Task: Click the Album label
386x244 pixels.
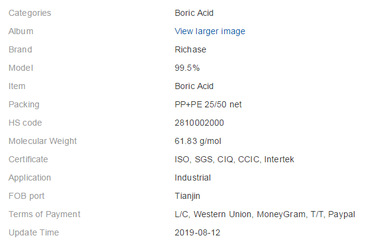Action: (x=21, y=31)
